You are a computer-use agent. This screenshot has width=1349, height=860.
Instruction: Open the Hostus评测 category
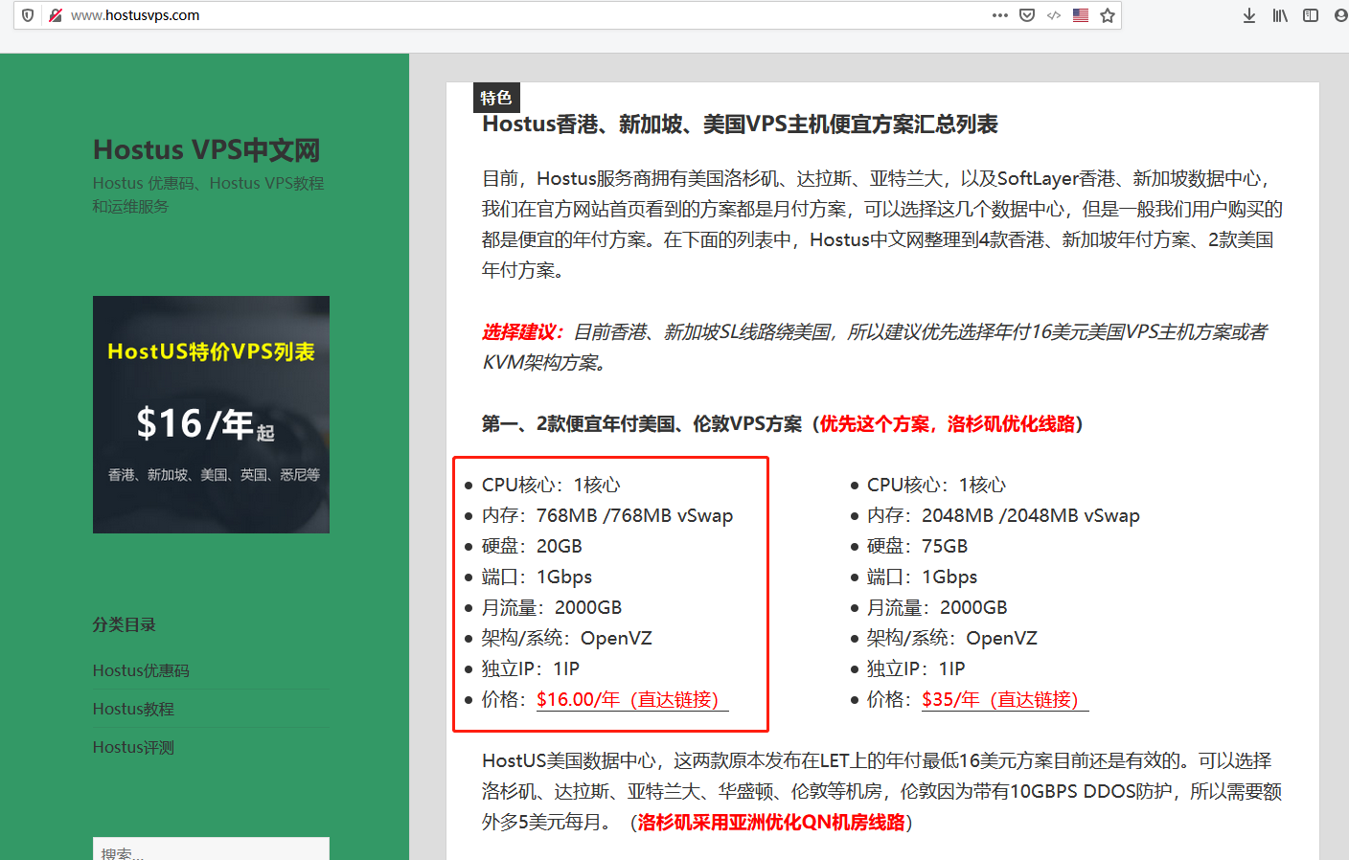coord(133,747)
